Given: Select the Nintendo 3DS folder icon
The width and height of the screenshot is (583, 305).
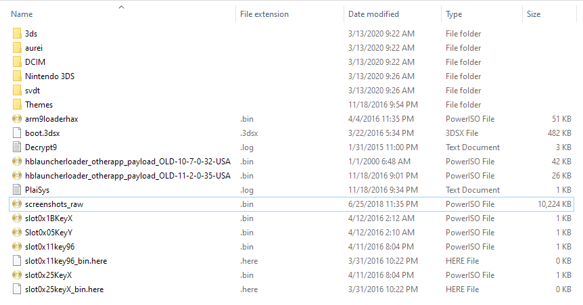Looking at the screenshot, I should pyautogui.click(x=17, y=76).
